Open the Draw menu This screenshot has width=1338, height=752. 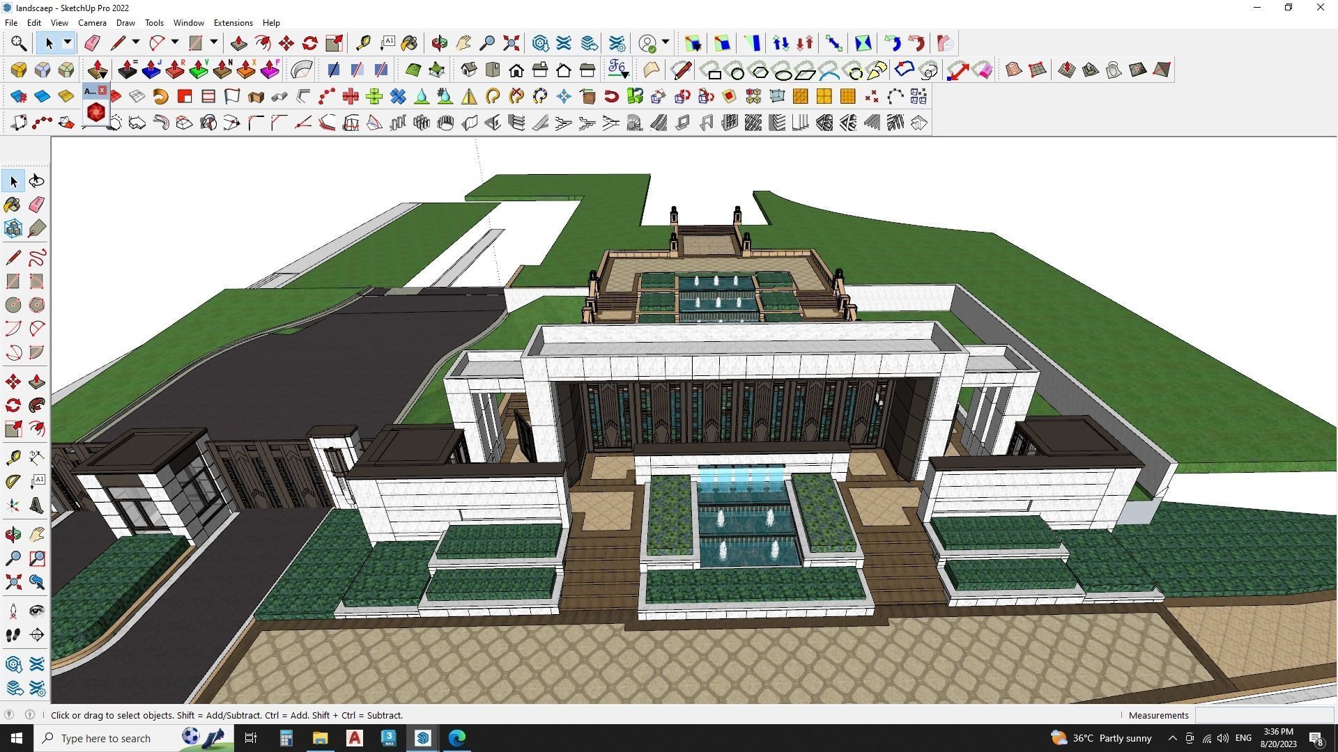point(125,22)
